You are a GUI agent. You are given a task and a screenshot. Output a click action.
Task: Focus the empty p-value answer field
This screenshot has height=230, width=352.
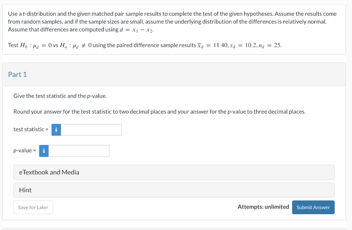[x=79, y=151]
